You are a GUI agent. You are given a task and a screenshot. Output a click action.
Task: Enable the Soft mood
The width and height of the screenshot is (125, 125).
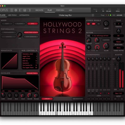pyautogui.click(x=7, y=24)
